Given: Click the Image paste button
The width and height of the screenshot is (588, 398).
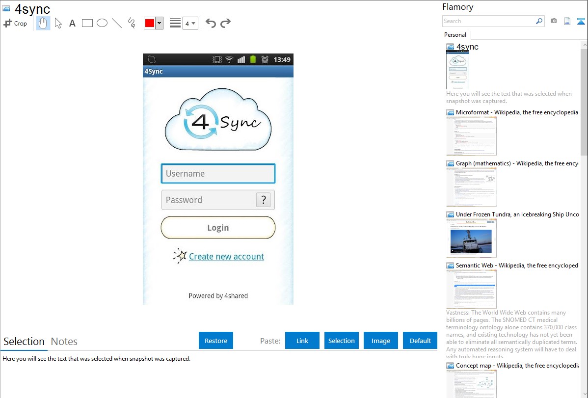Looking at the screenshot, I should click(x=380, y=341).
